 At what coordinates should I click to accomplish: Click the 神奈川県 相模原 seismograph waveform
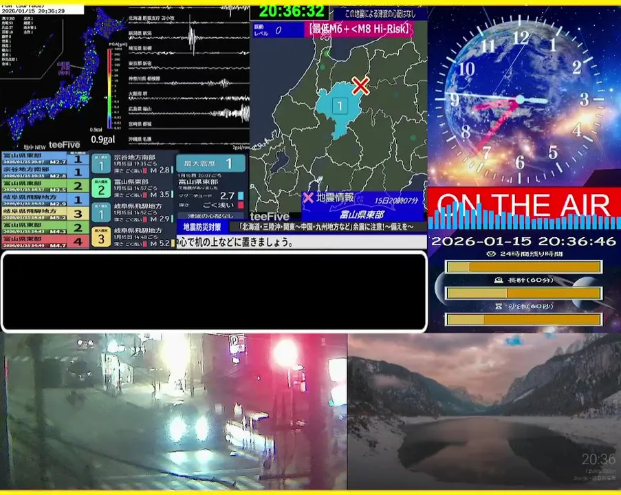(188, 82)
